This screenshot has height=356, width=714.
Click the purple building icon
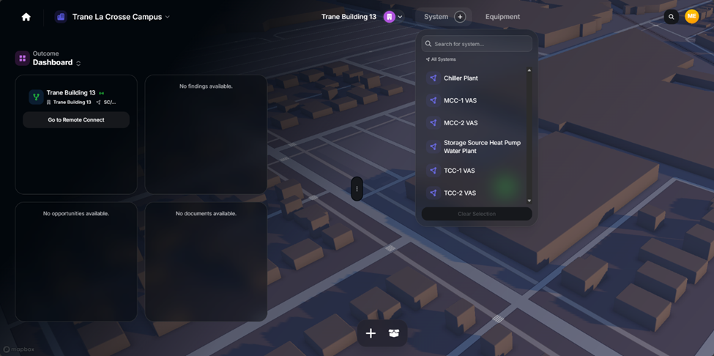coord(389,17)
